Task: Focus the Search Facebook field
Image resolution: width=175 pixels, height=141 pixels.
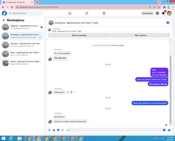Action: click(x=25, y=13)
